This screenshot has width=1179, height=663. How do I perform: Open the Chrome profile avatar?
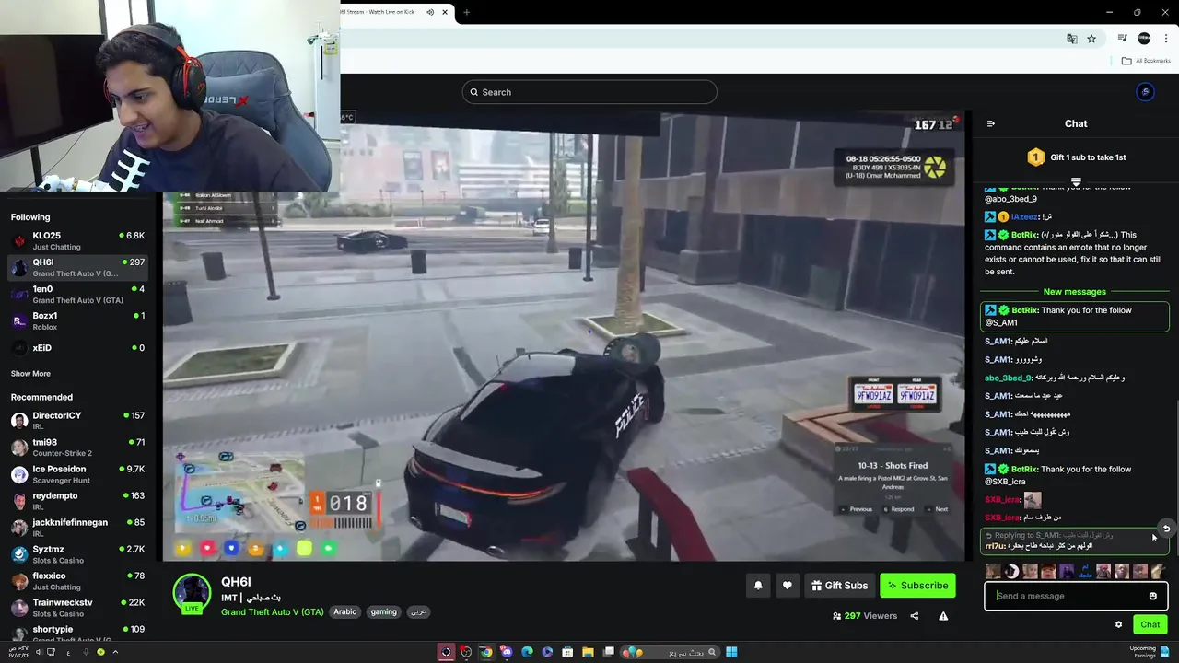click(x=1144, y=39)
